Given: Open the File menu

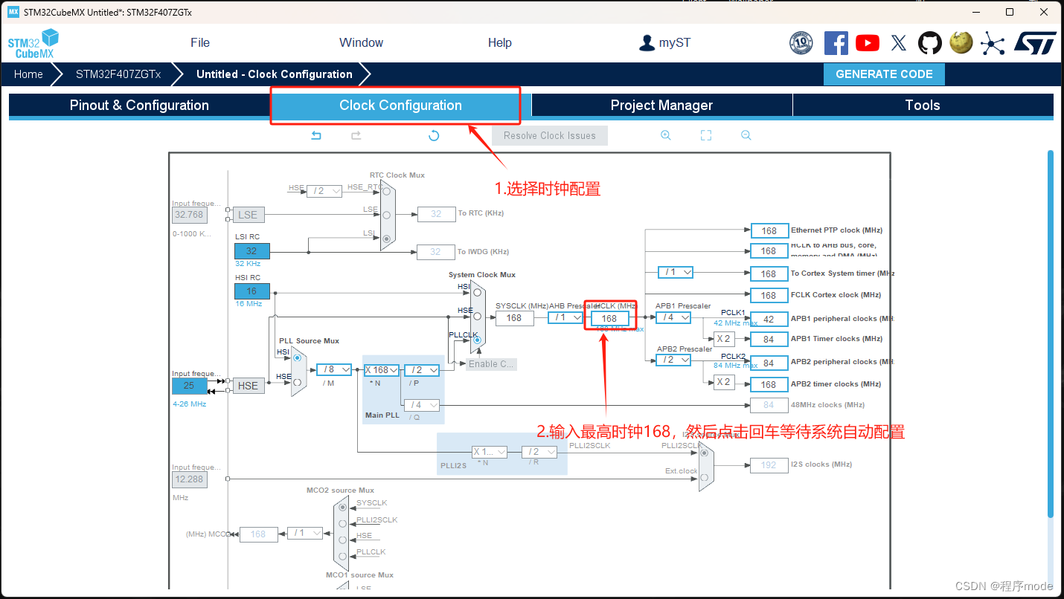Looking at the screenshot, I should point(200,42).
